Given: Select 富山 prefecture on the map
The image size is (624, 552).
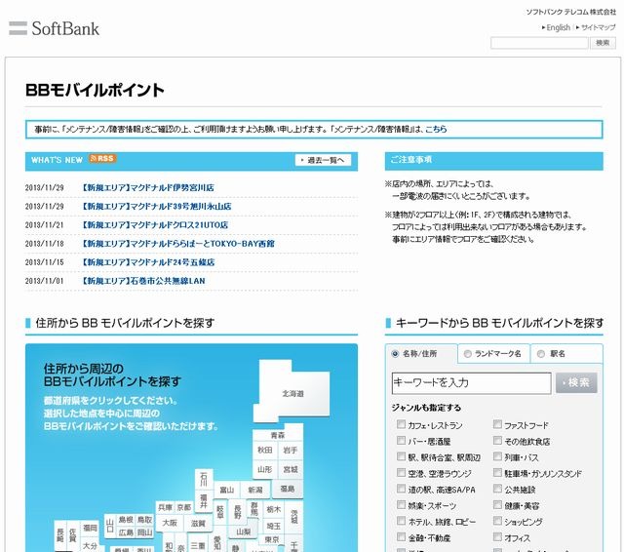Looking at the screenshot, I should click(x=227, y=490).
